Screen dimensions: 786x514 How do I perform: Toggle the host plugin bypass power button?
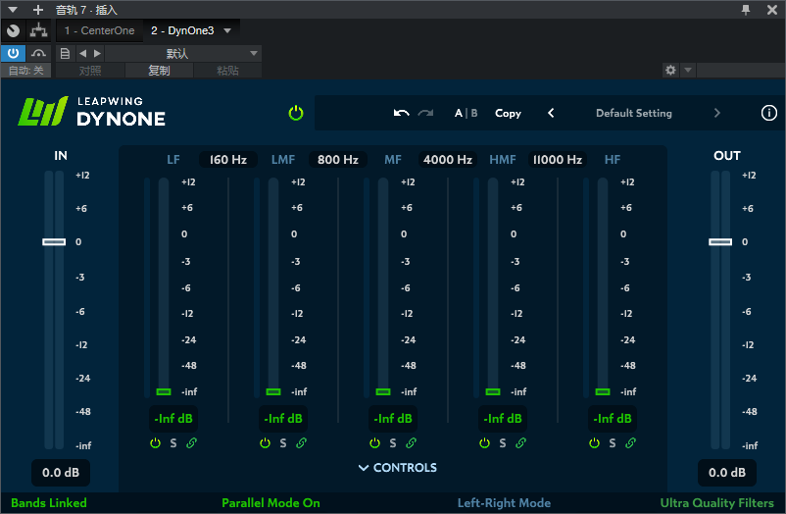pos(13,53)
